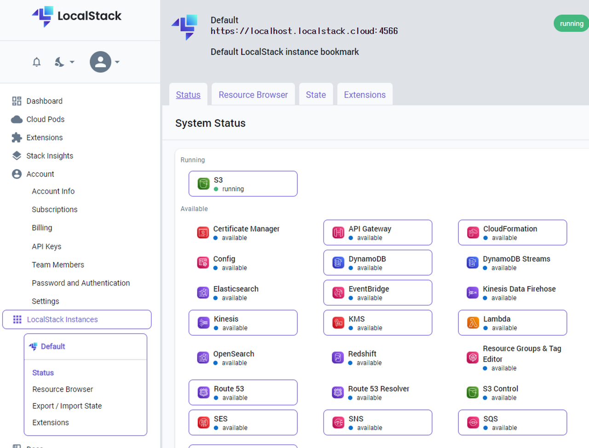Image resolution: width=589 pixels, height=448 pixels.
Task: Click the Account person icon
Action: tap(17, 174)
